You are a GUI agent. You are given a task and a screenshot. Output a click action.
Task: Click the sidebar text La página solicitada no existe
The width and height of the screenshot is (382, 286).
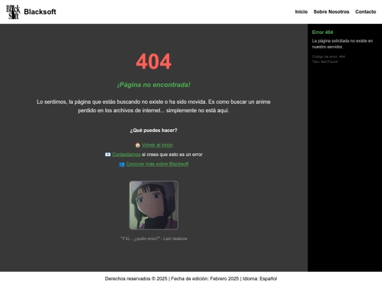click(x=342, y=44)
